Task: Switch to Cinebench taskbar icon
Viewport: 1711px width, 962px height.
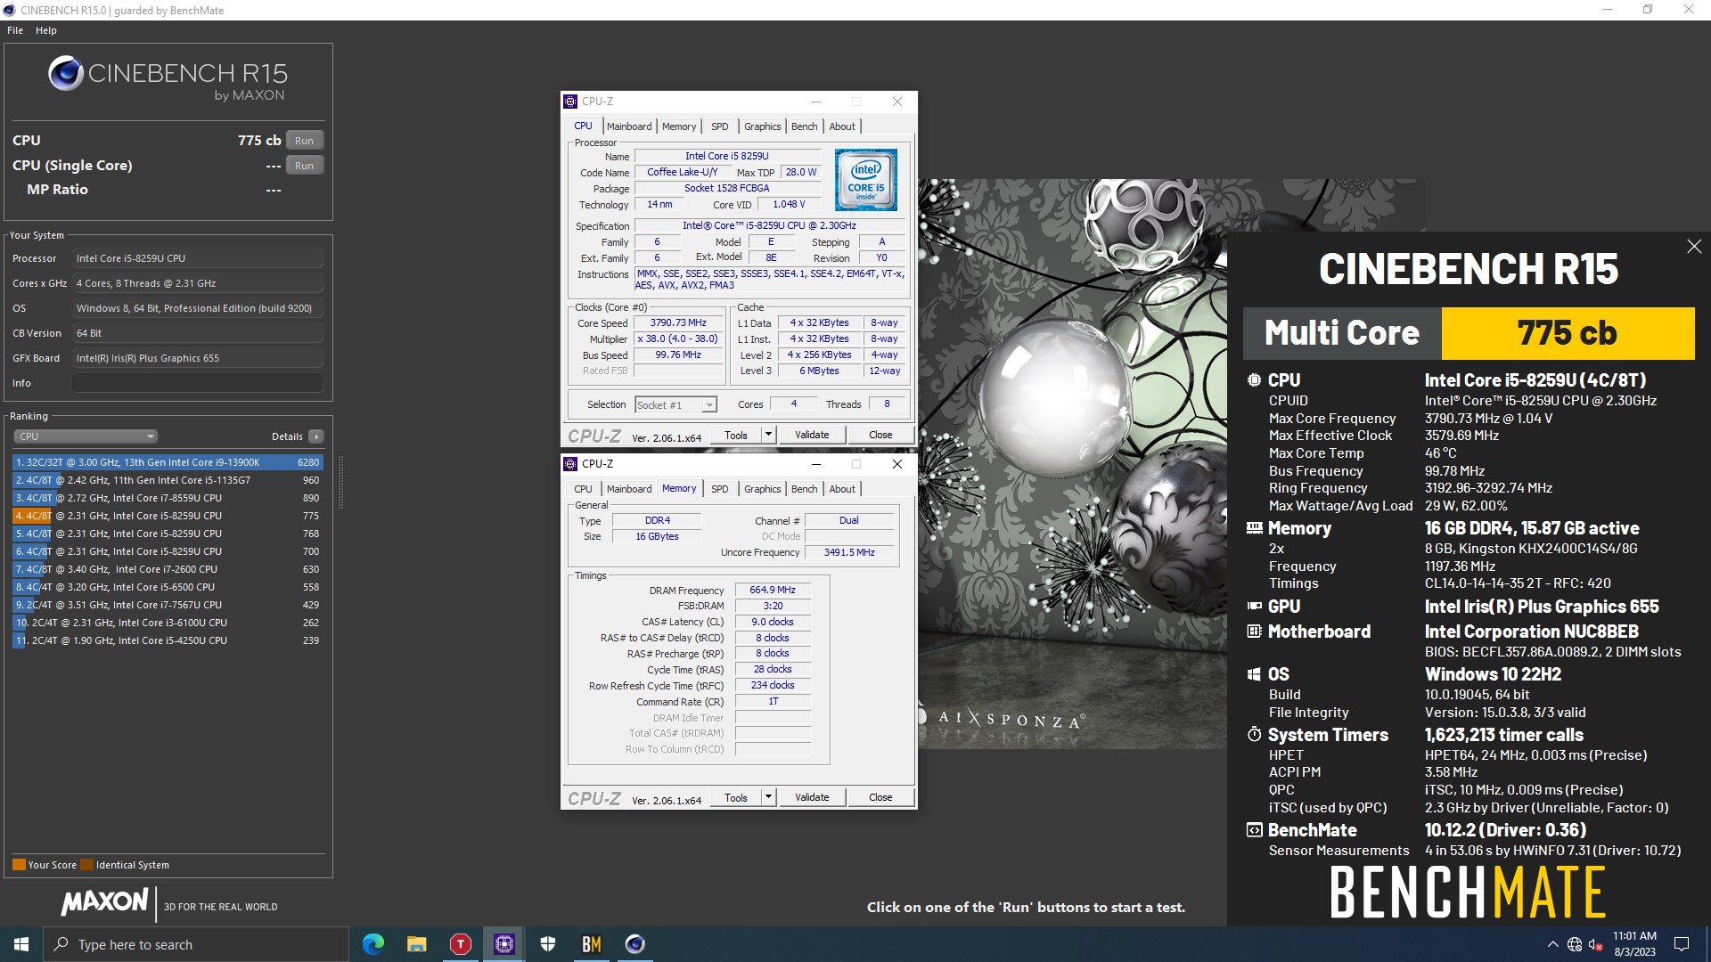Action: (x=634, y=944)
